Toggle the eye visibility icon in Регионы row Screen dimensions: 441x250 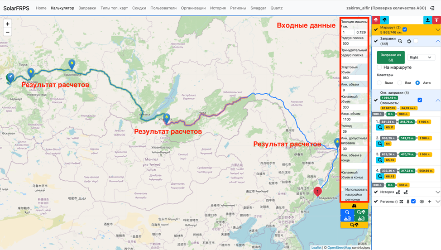click(422, 202)
